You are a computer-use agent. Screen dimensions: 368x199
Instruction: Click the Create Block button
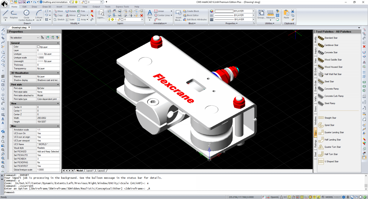pos(190,11)
